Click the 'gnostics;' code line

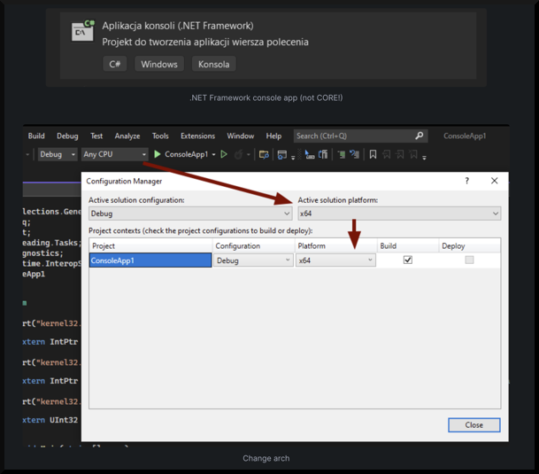[x=43, y=253]
